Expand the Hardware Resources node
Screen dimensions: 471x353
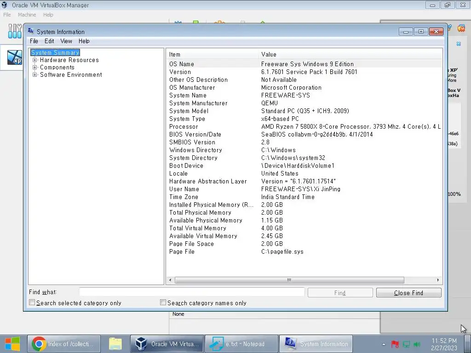pos(35,60)
